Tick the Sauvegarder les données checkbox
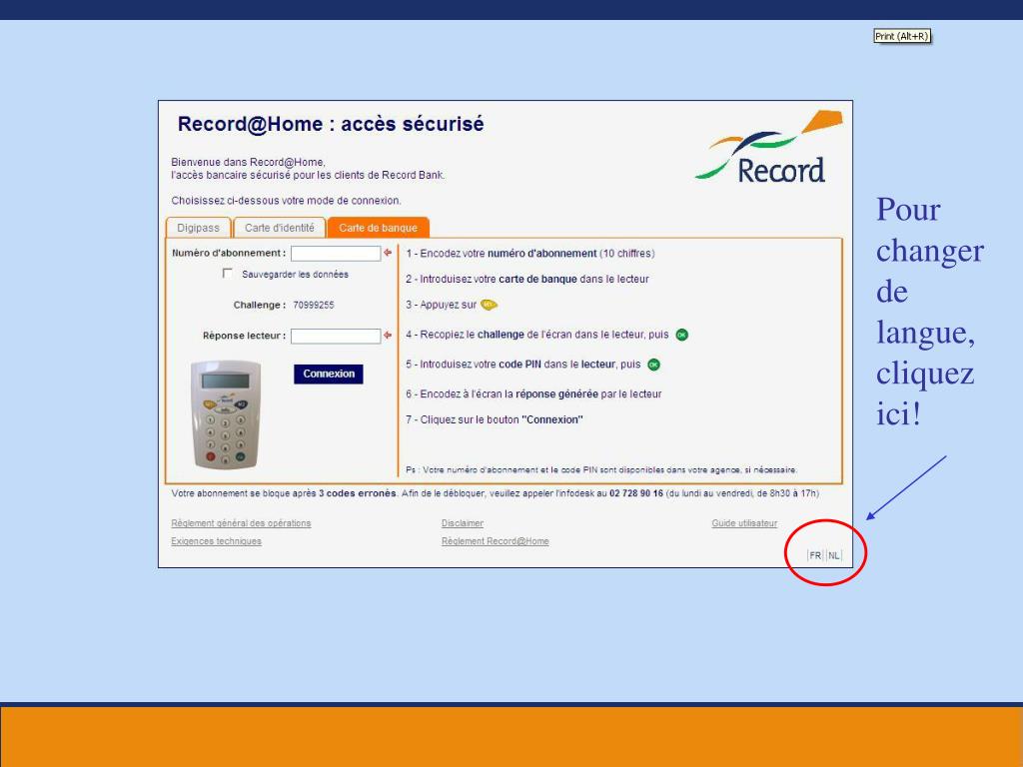 tap(227, 274)
